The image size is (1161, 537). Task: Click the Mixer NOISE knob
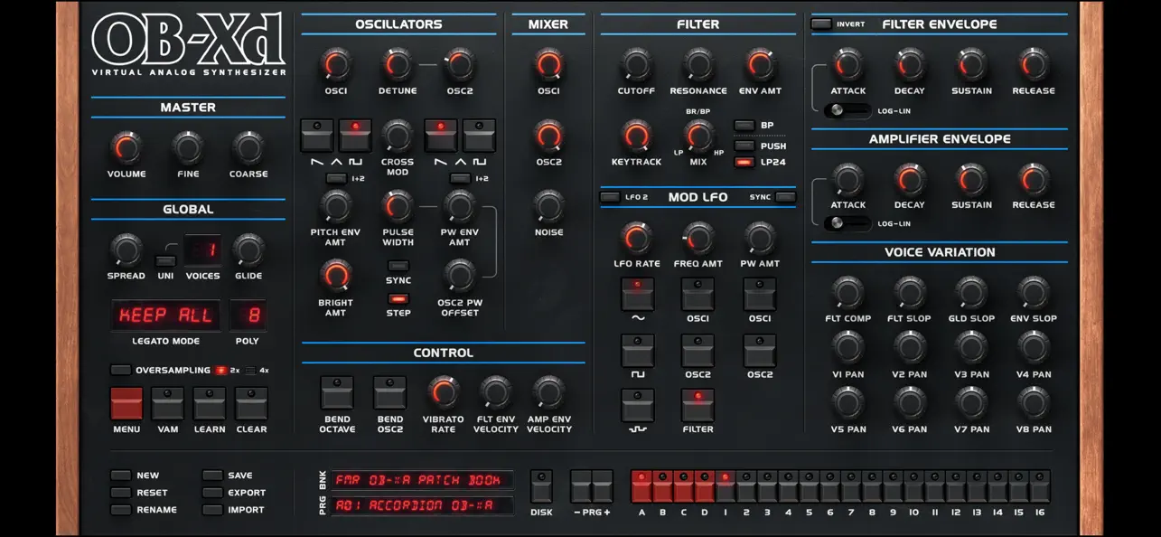point(548,206)
